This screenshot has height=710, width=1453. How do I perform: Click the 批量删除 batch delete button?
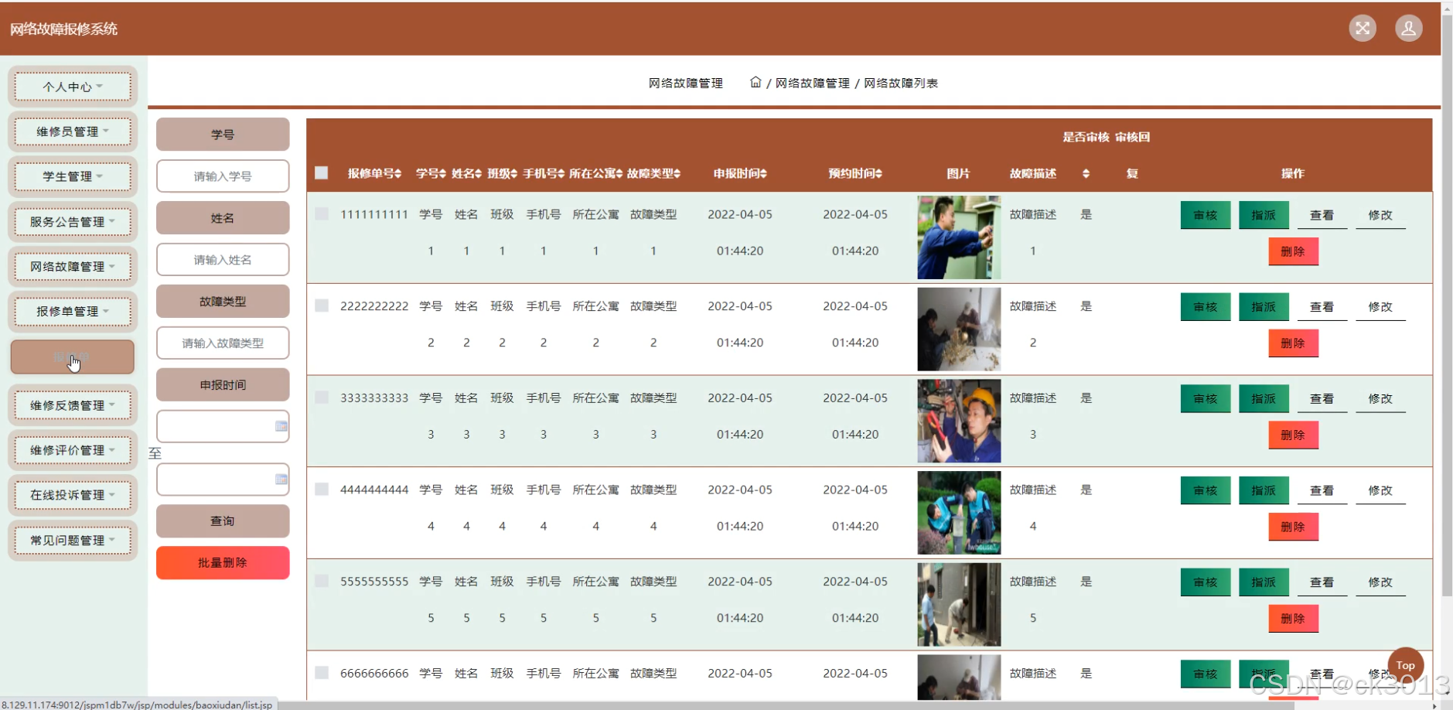(222, 562)
